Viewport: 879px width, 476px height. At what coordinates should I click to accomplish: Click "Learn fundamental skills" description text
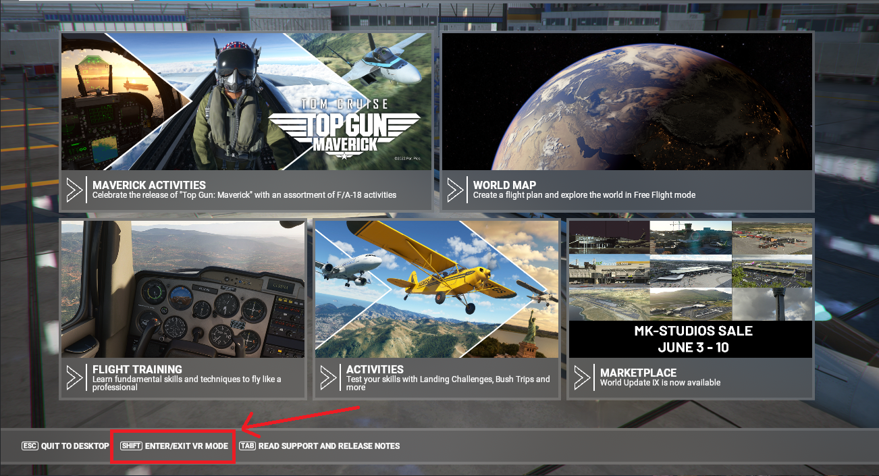tap(187, 384)
